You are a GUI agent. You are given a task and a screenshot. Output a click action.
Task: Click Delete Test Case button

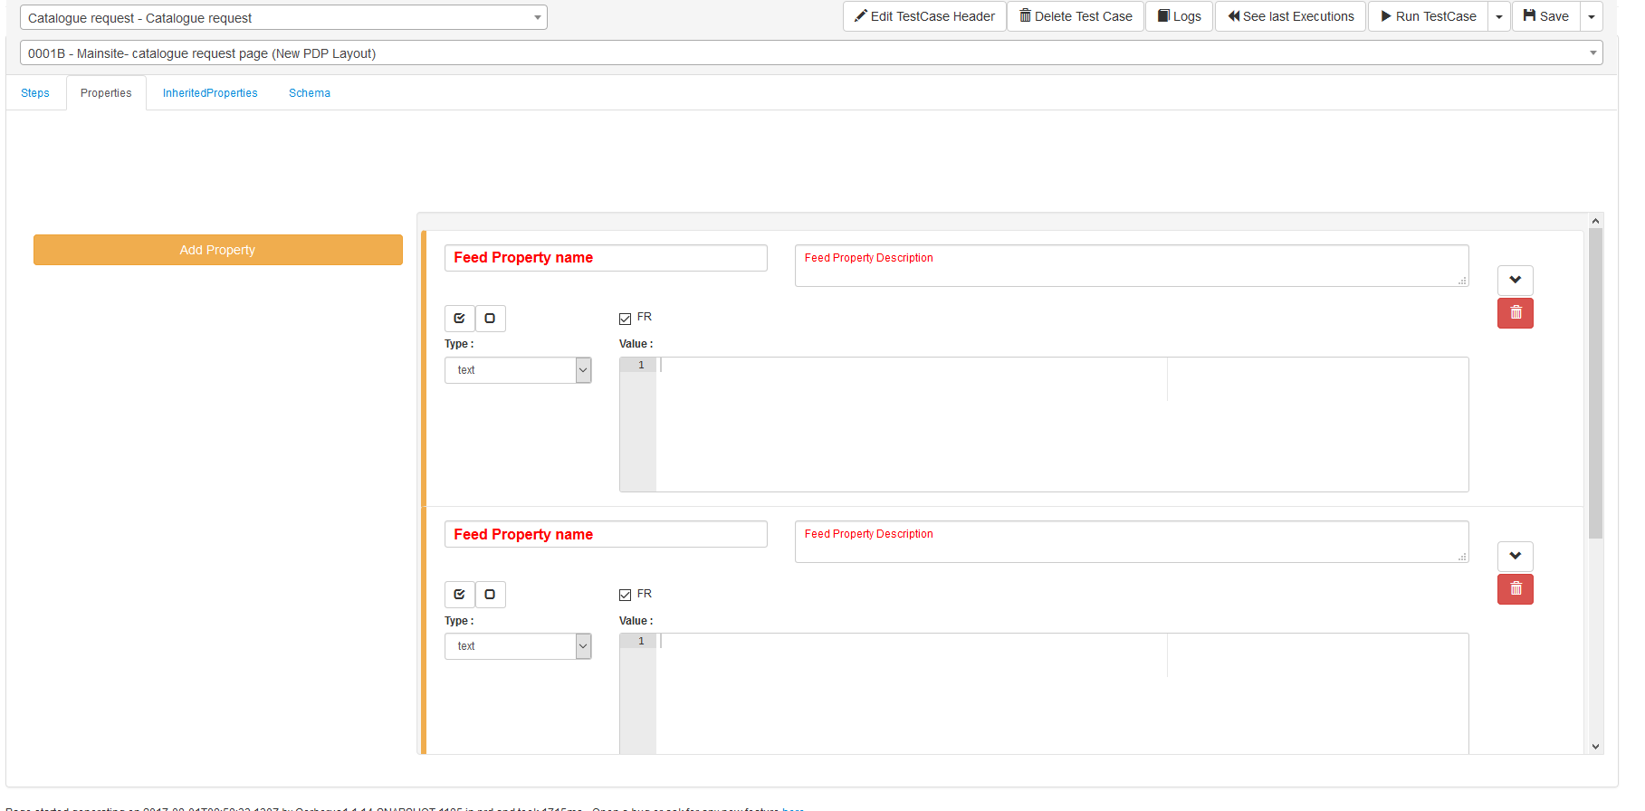pos(1076,16)
